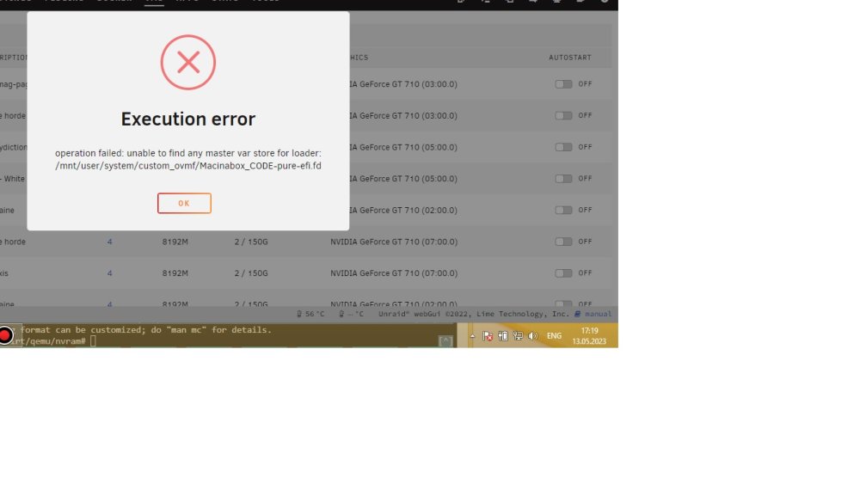Click the CPU count 4 in the xis row
Viewport: 860px width, 484px height.
click(x=110, y=273)
